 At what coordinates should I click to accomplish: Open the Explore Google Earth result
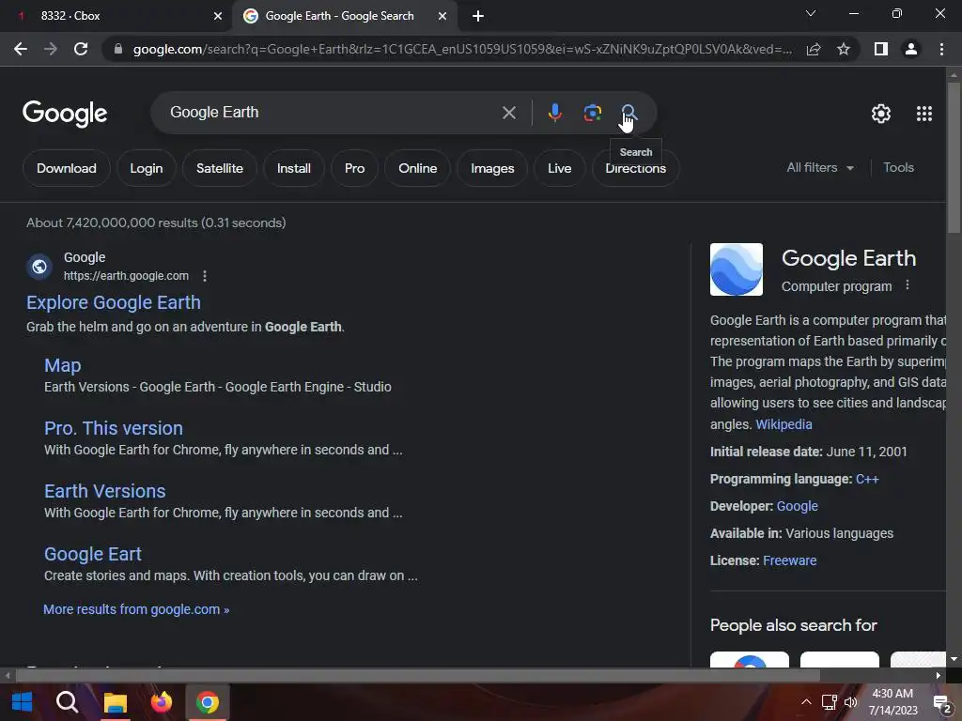114,302
